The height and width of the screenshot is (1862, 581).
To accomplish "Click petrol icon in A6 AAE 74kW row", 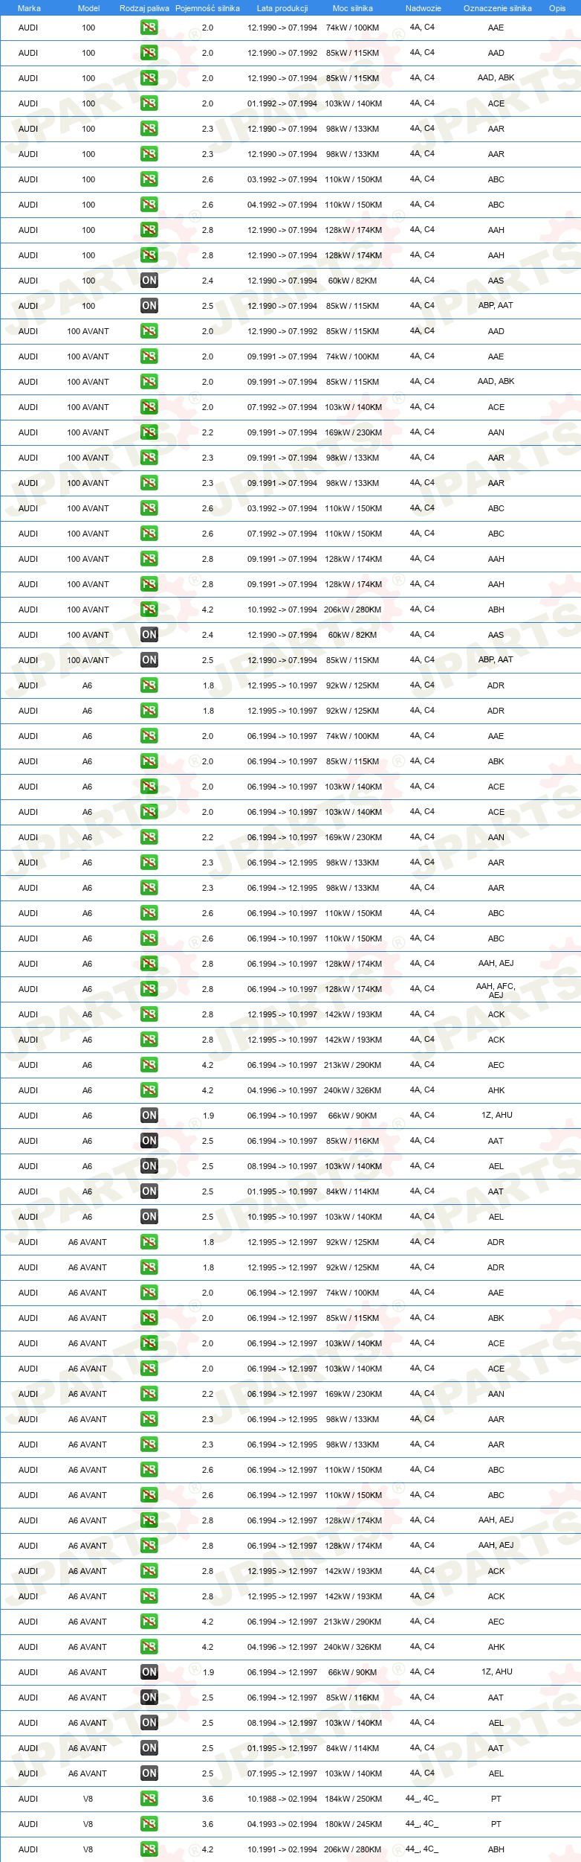I will [149, 736].
